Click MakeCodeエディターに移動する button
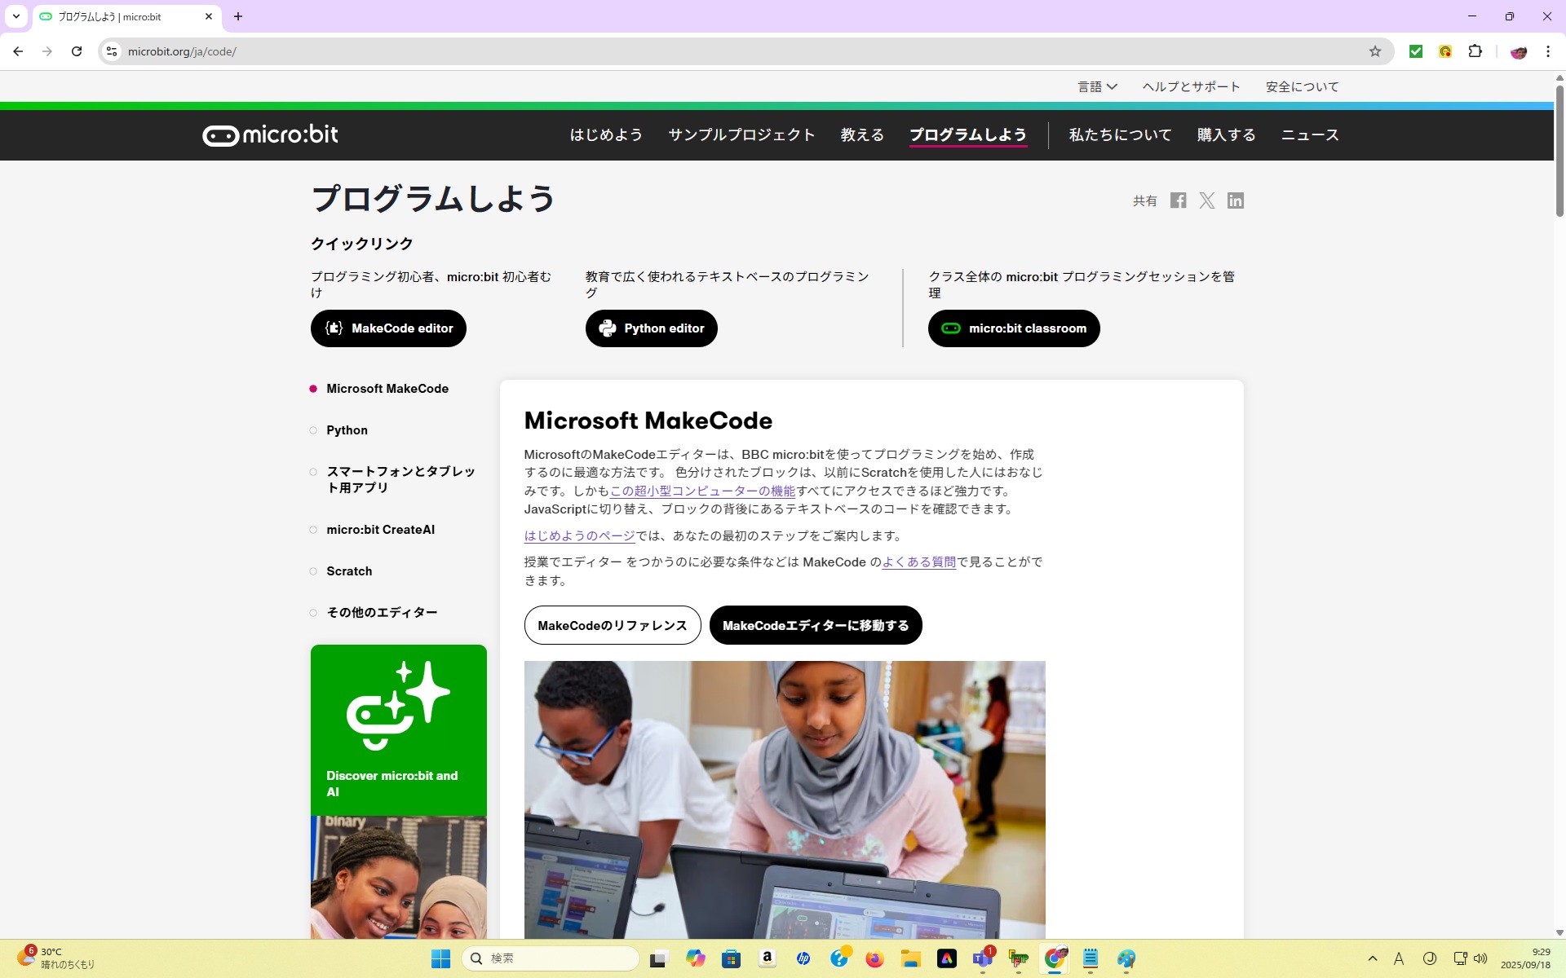The height and width of the screenshot is (978, 1566). pyautogui.click(x=815, y=625)
